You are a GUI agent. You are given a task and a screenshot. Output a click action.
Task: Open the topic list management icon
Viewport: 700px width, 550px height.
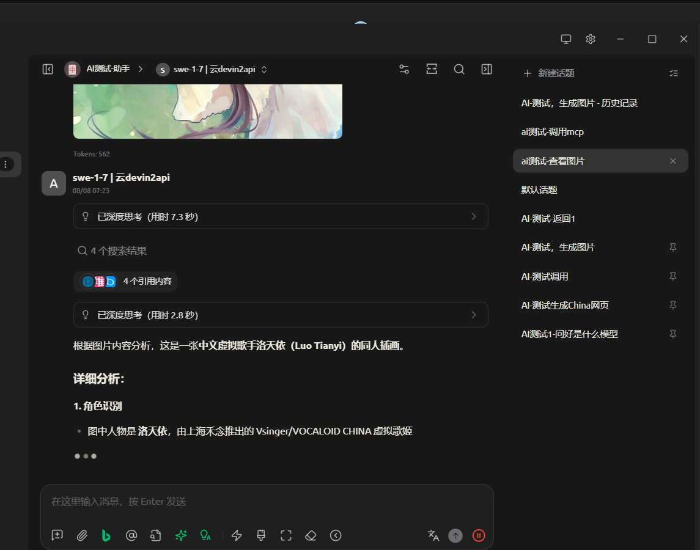coord(674,73)
